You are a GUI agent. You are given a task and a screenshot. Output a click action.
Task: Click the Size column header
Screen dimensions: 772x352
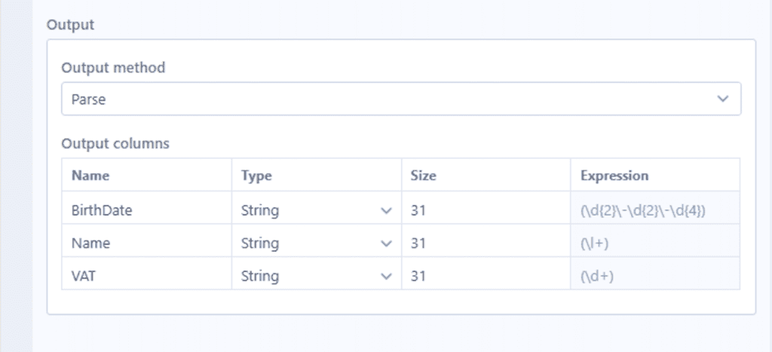click(423, 176)
